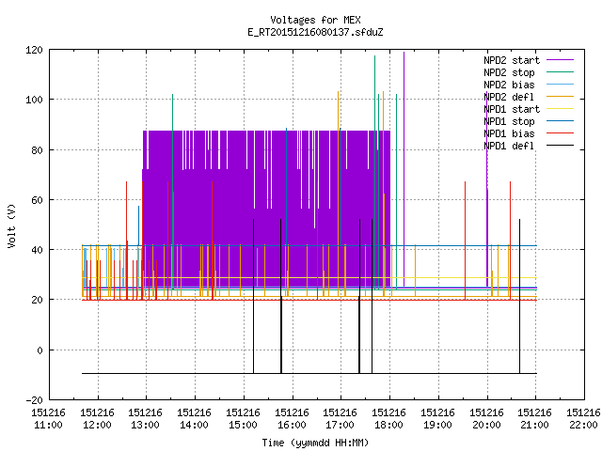Click the 'NPD1 start' legend label
Screen dimensions: 602x451
pyautogui.click(x=512, y=109)
